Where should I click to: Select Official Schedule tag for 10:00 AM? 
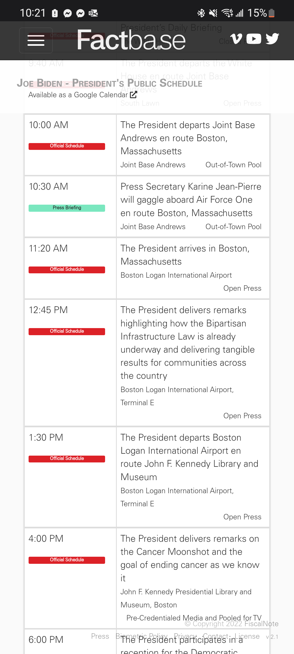pyautogui.click(x=67, y=146)
